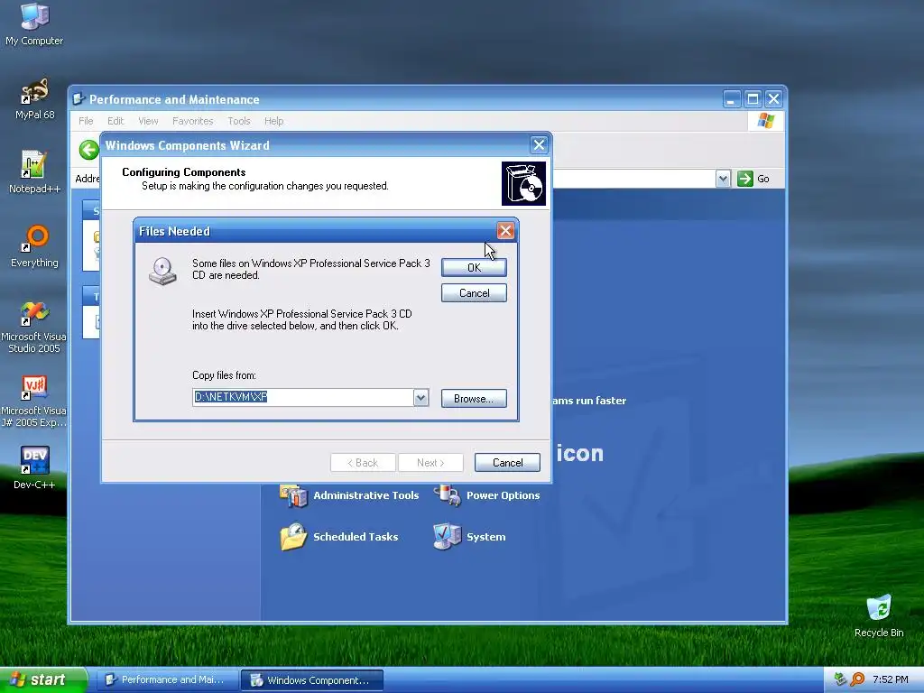The image size is (924, 693).
Task: Open the Help menu
Action: (273, 121)
